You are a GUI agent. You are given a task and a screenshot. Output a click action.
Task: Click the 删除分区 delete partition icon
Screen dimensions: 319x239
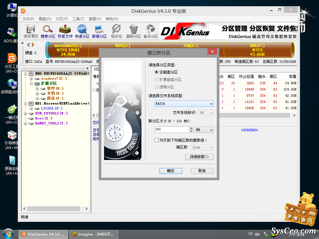click(134, 31)
